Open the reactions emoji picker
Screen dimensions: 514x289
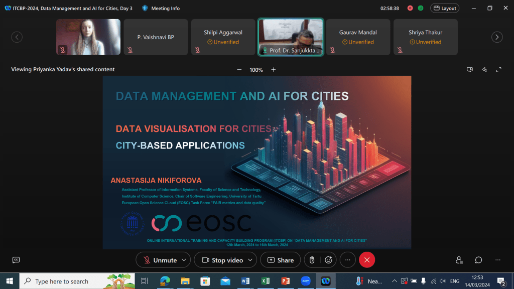pyautogui.click(x=329, y=260)
